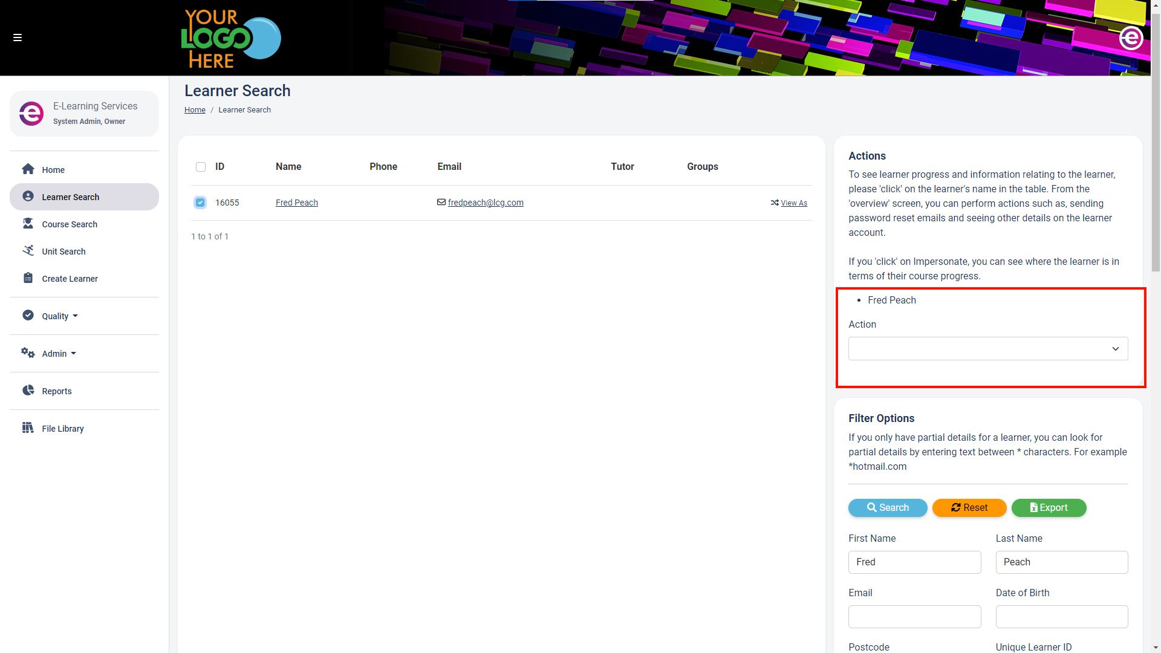The width and height of the screenshot is (1161, 653).
Task: Click the Fred Peach bullet in Actions
Action: pos(892,301)
